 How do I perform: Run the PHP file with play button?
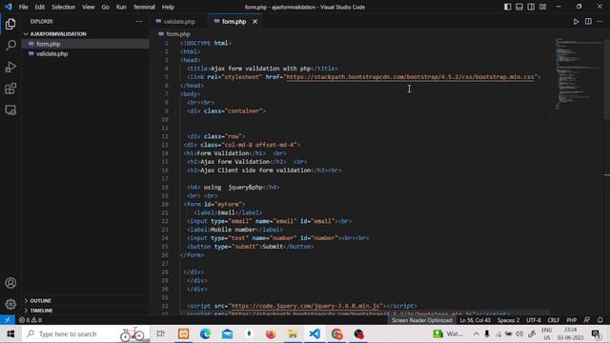click(x=576, y=21)
